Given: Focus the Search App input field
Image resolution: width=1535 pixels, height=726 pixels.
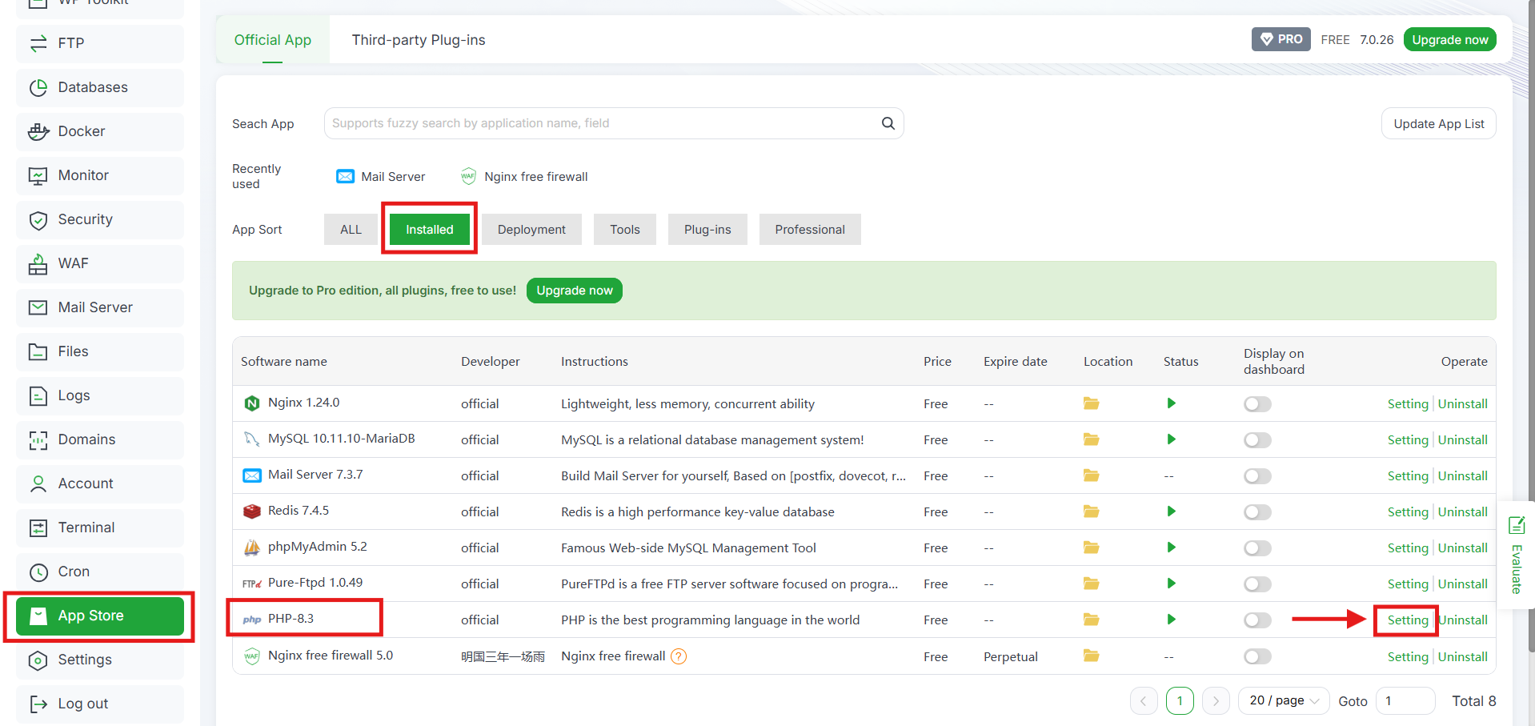Looking at the screenshot, I should [x=614, y=123].
